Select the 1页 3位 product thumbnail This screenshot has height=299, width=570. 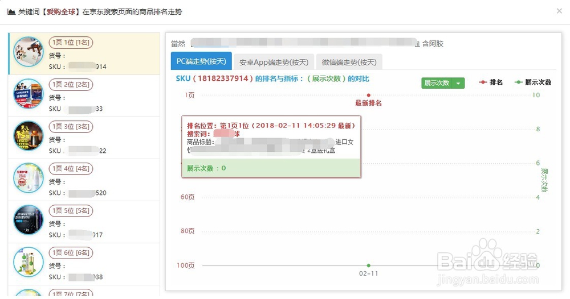pos(28,136)
